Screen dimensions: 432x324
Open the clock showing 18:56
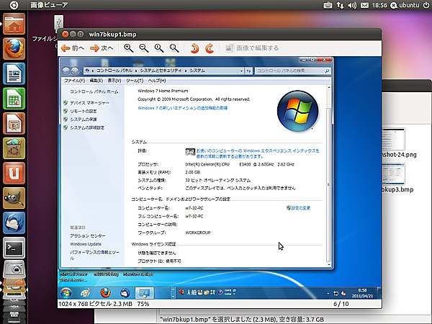(379, 5)
